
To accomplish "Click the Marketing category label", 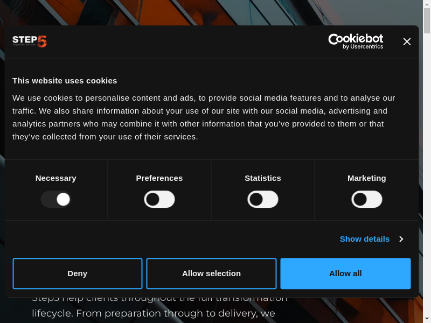I will (x=367, y=178).
